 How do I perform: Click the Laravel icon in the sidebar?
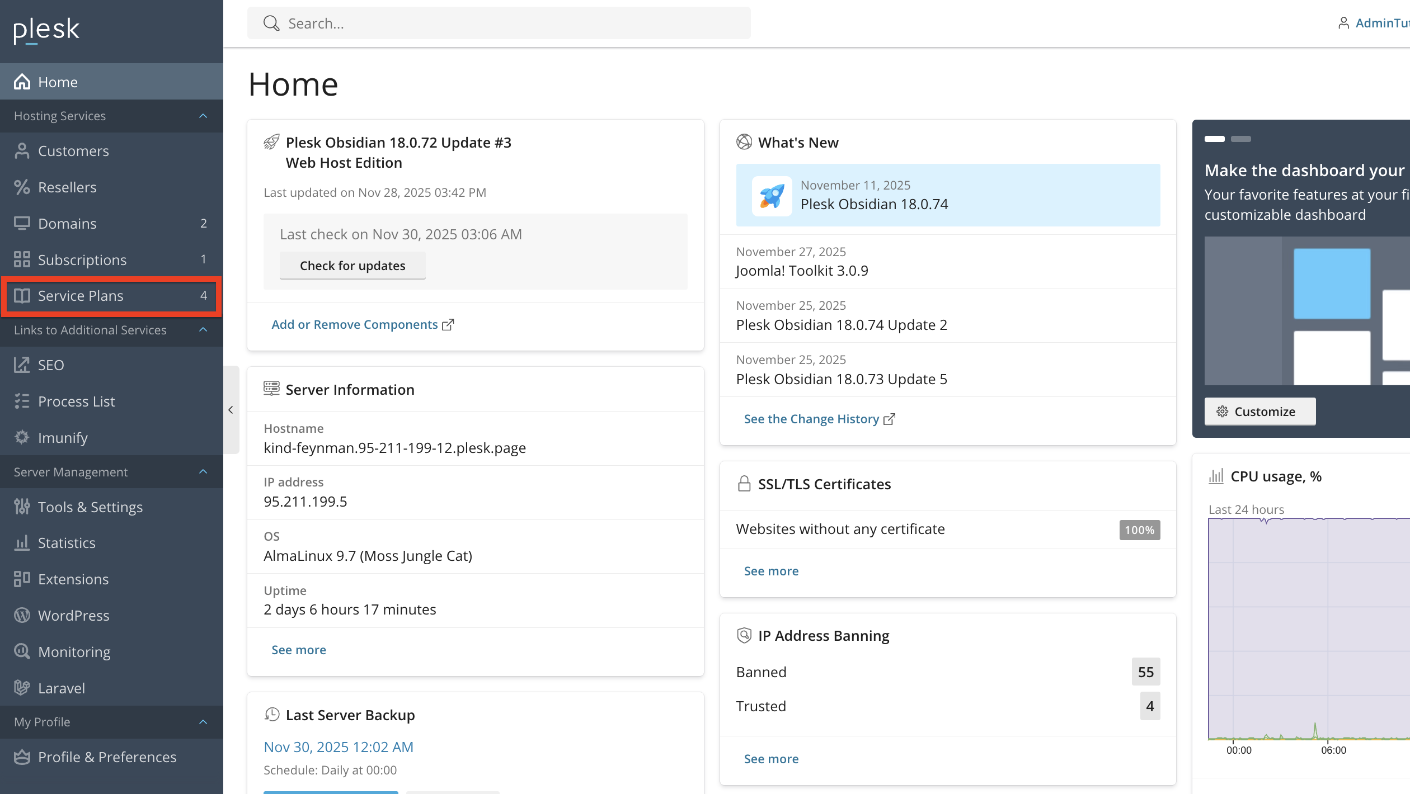[x=22, y=688]
